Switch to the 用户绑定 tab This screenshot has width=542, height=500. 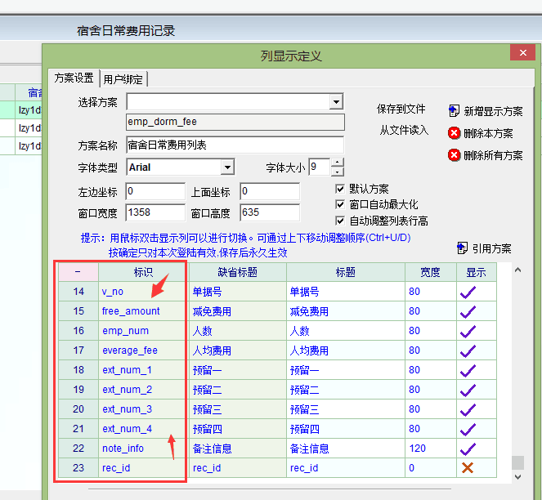pos(123,79)
